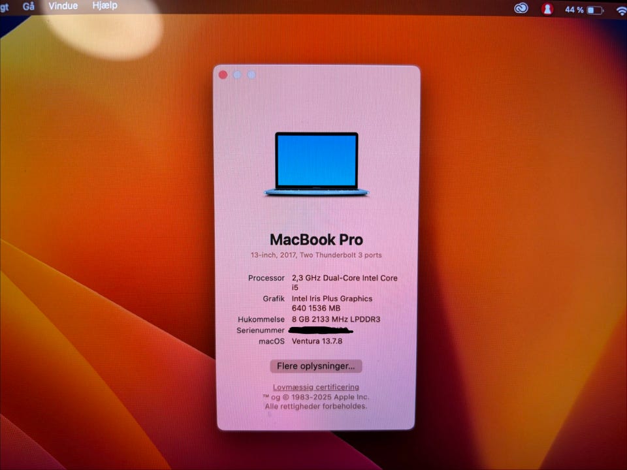Open the Vindue menu
Screen dimensions: 627x470
pos(63,6)
